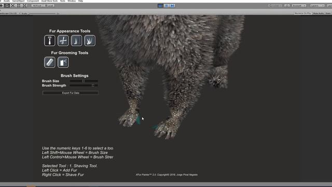
Task: Select the Unity Rect tool
Action: (x=19, y=6)
